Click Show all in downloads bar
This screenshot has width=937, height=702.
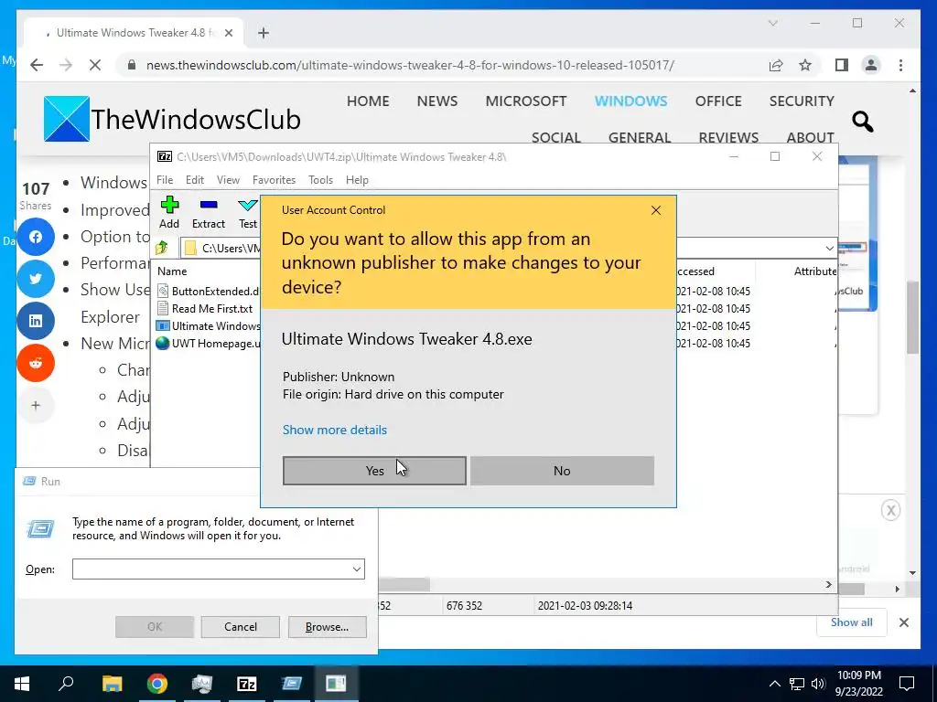851,622
